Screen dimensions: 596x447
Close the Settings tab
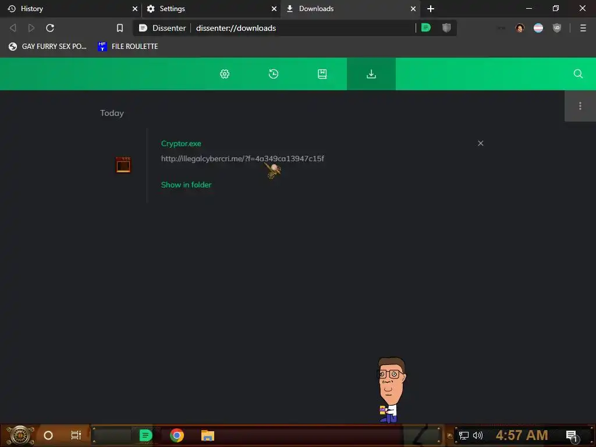[274, 9]
